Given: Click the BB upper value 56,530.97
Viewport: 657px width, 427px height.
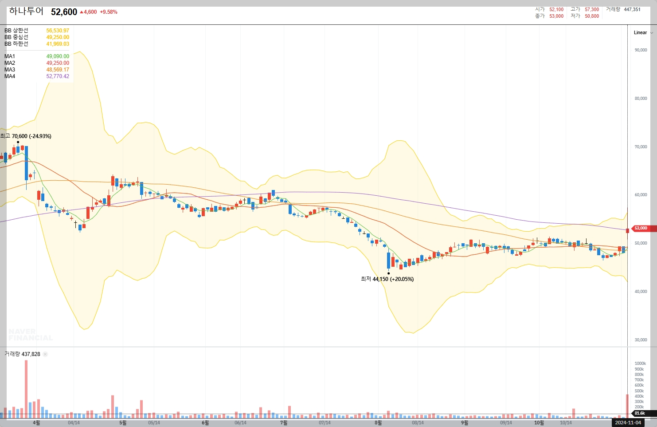Looking at the screenshot, I should [x=58, y=31].
